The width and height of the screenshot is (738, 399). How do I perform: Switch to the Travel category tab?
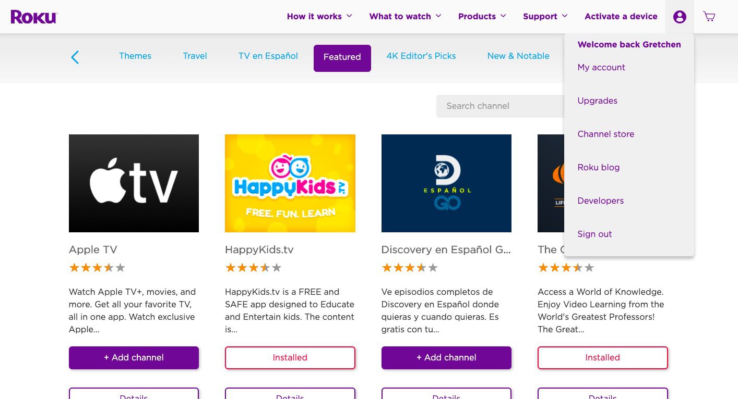(x=195, y=56)
